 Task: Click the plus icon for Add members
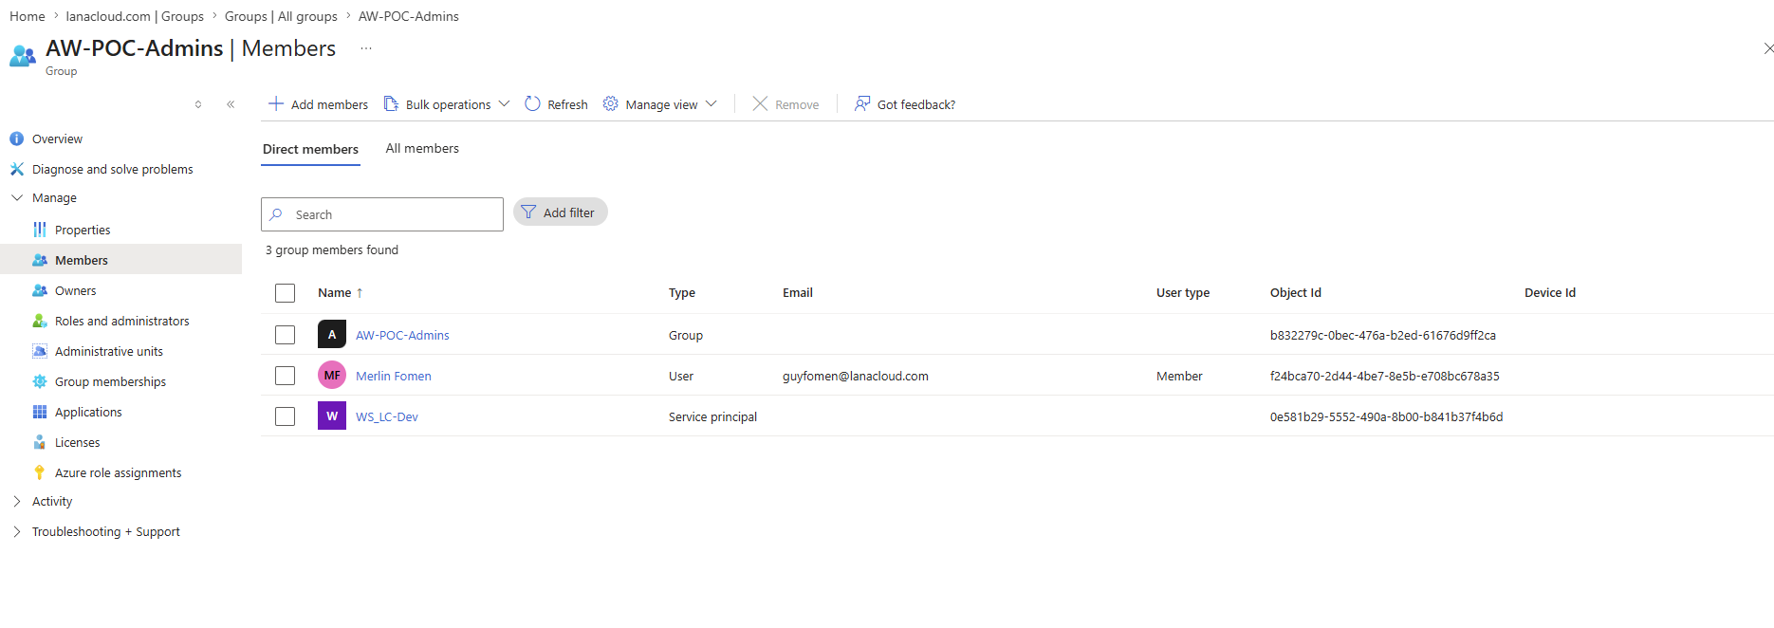click(276, 103)
